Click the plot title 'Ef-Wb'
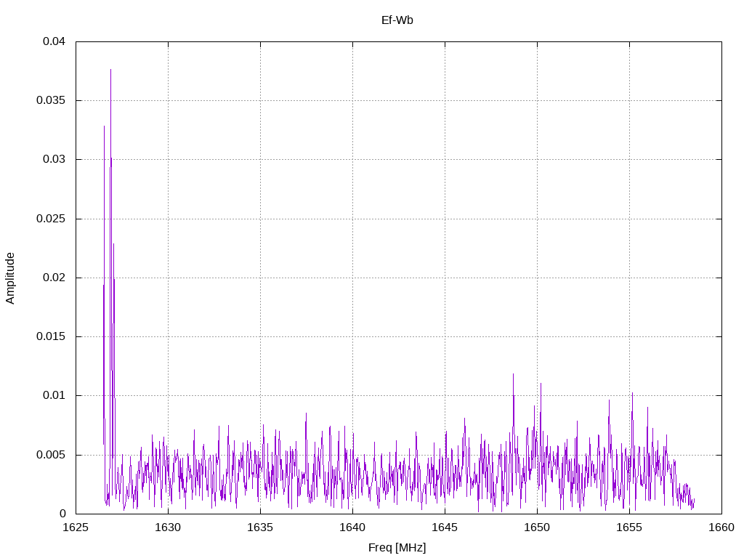 pyautogui.click(x=397, y=20)
